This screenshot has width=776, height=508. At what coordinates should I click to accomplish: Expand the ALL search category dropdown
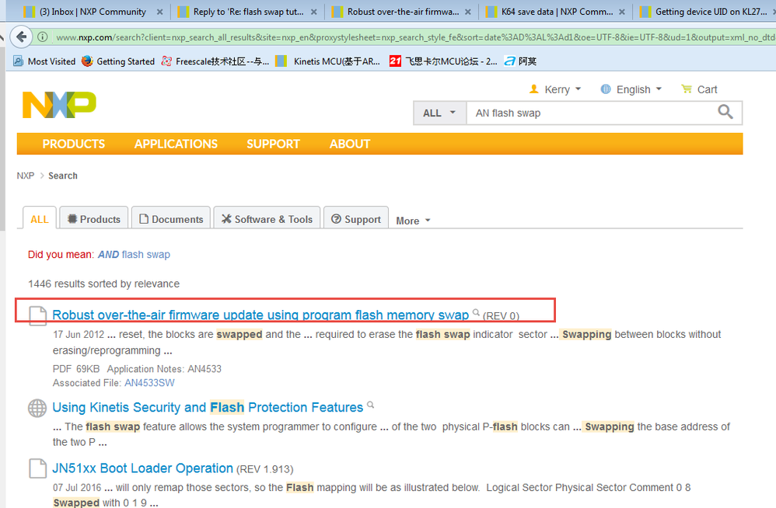[x=439, y=113]
